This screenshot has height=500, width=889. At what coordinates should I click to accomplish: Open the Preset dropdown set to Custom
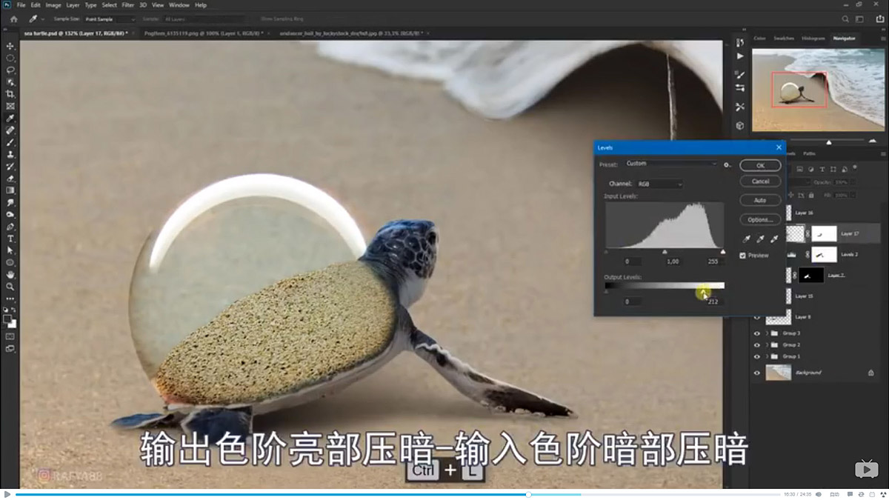point(670,164)
